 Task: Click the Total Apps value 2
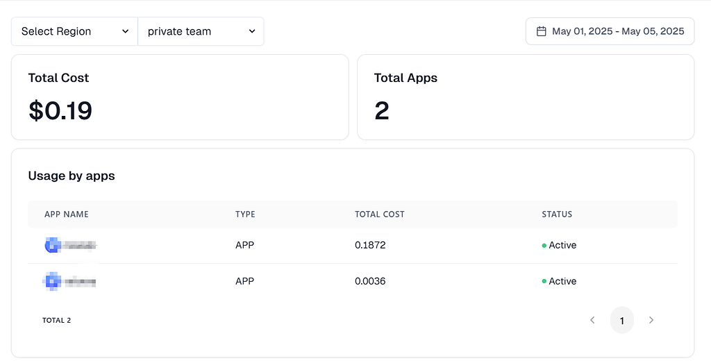tap(382, 110)
